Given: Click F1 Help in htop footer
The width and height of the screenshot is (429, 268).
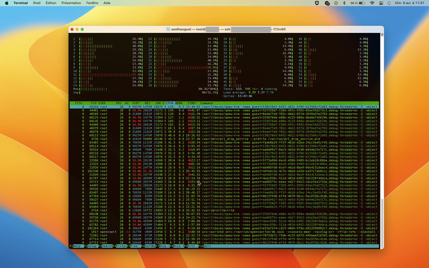Looking at the screenshot, I should (x=76, y=246).
